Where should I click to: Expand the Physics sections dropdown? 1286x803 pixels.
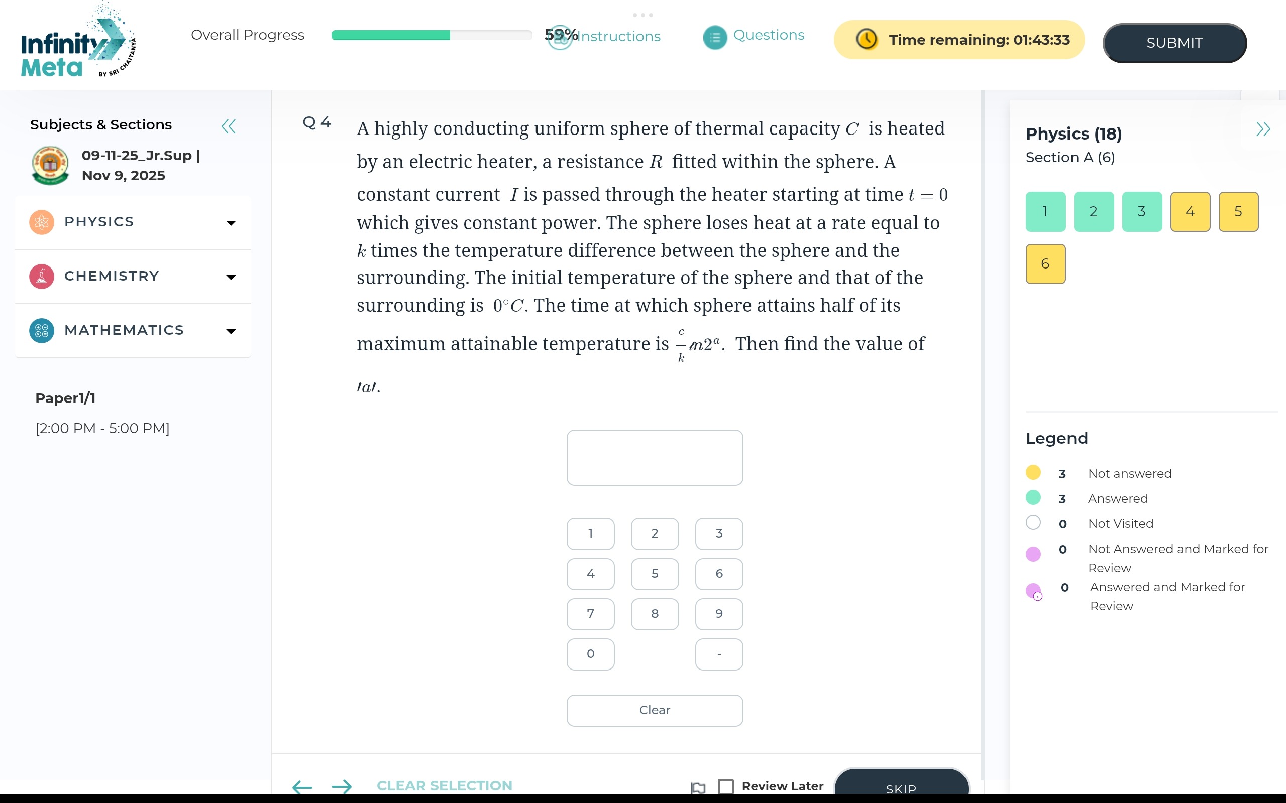pos(231,223)
